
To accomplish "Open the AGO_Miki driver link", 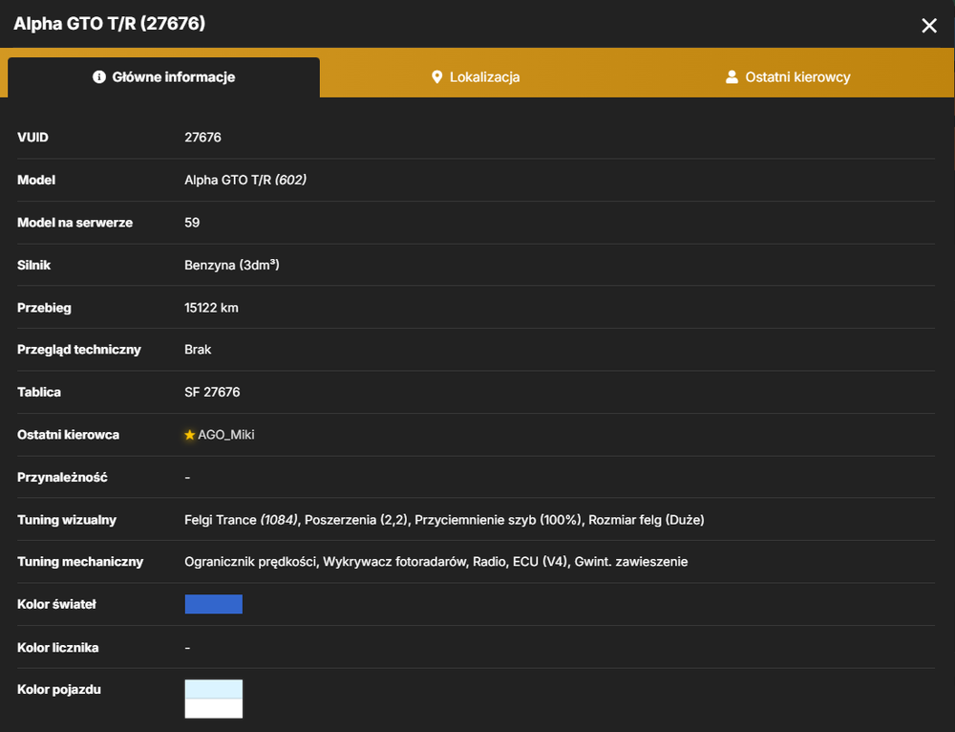I will [x=226, y=435].
